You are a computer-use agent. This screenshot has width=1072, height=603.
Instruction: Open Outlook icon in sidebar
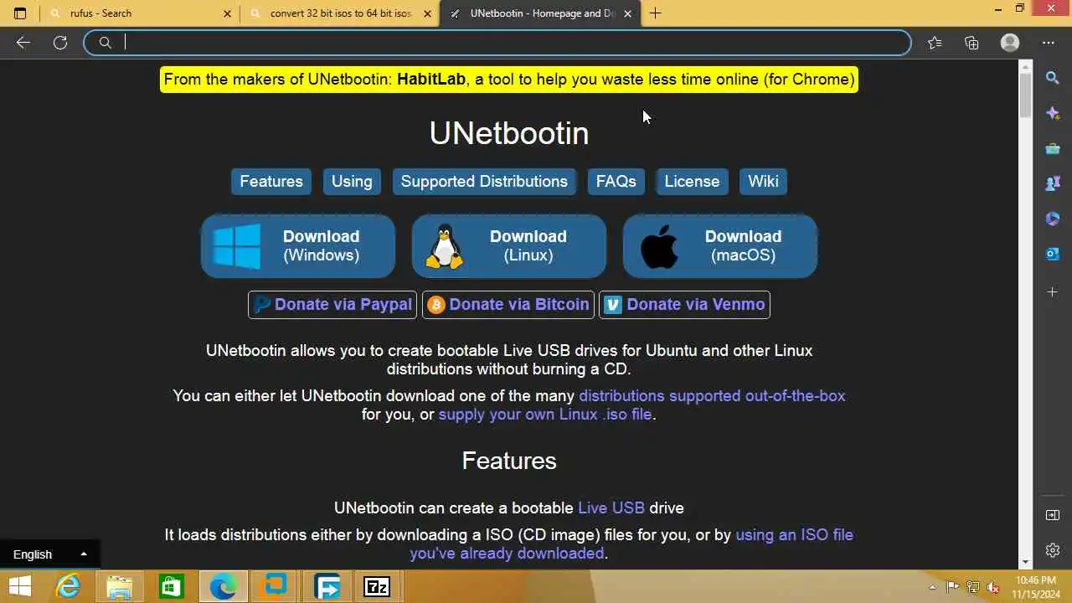pyautogui.click(x=1053, y=254)
